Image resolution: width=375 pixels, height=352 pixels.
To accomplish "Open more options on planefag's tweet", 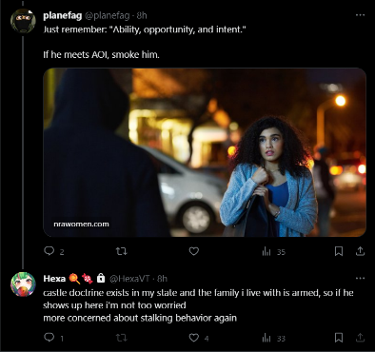I will coord(360,15).
